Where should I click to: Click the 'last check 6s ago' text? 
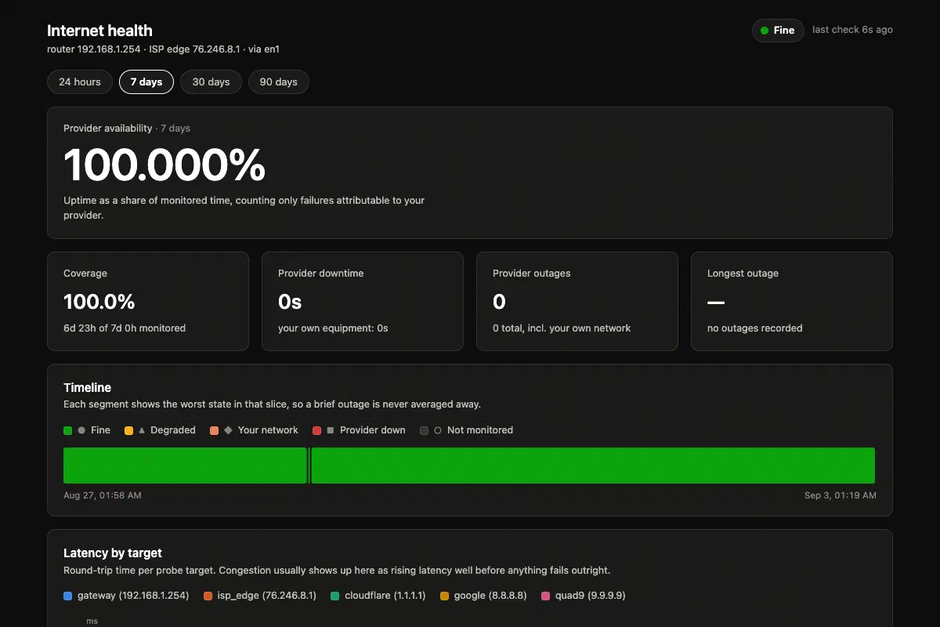click(x=852, y=30)
